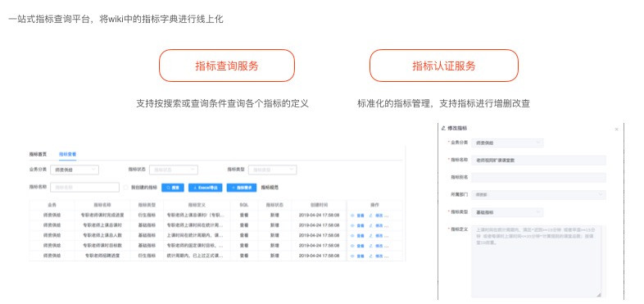Screen dimensions: 644x304
Task: Select the 指标查看 tab
Action: 67,155
